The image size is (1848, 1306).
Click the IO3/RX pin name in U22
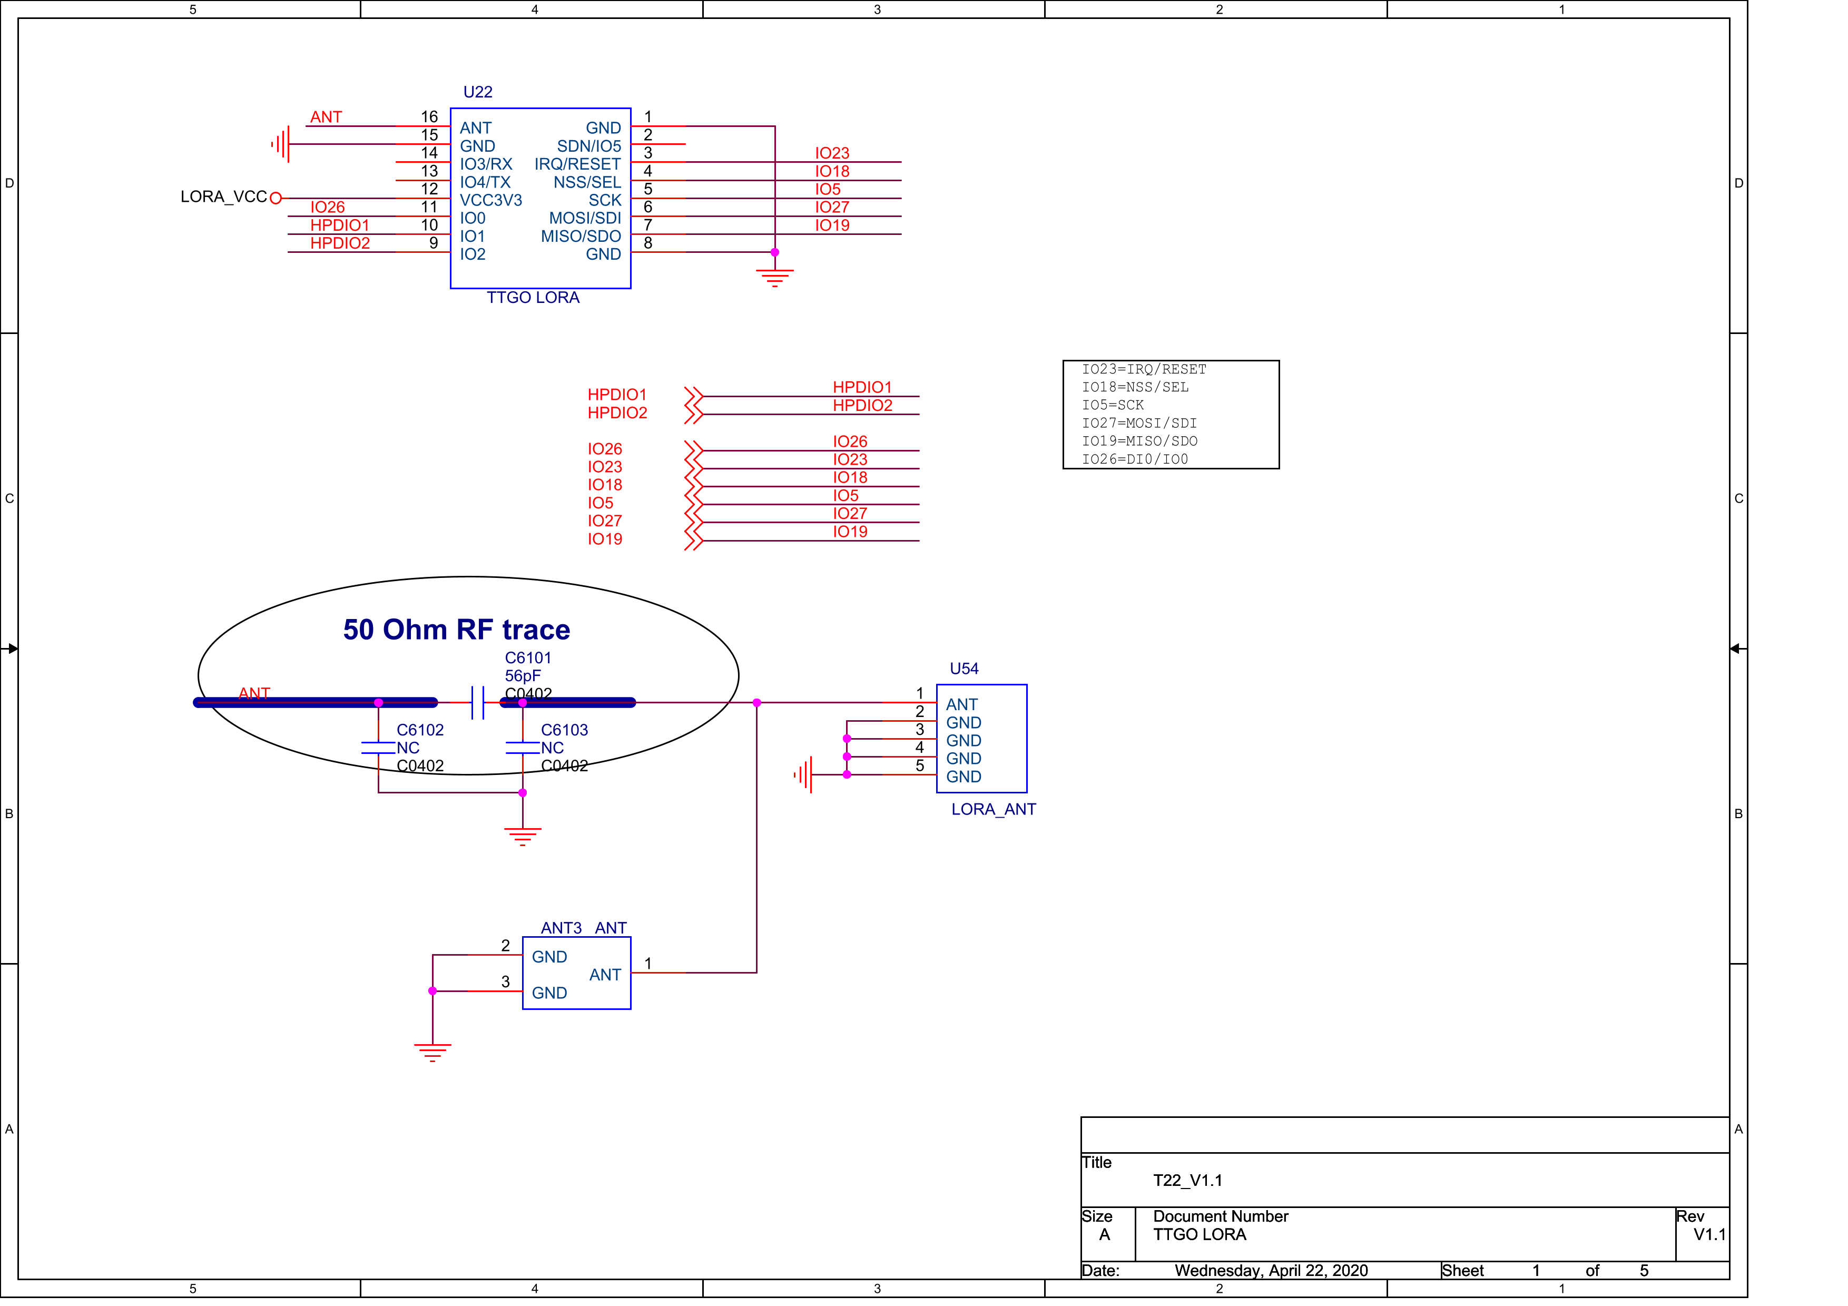pos(486,164)
